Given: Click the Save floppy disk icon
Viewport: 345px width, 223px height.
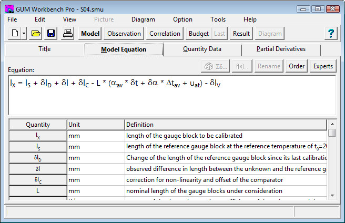Looking at the screenshot, I should [51, 34].
